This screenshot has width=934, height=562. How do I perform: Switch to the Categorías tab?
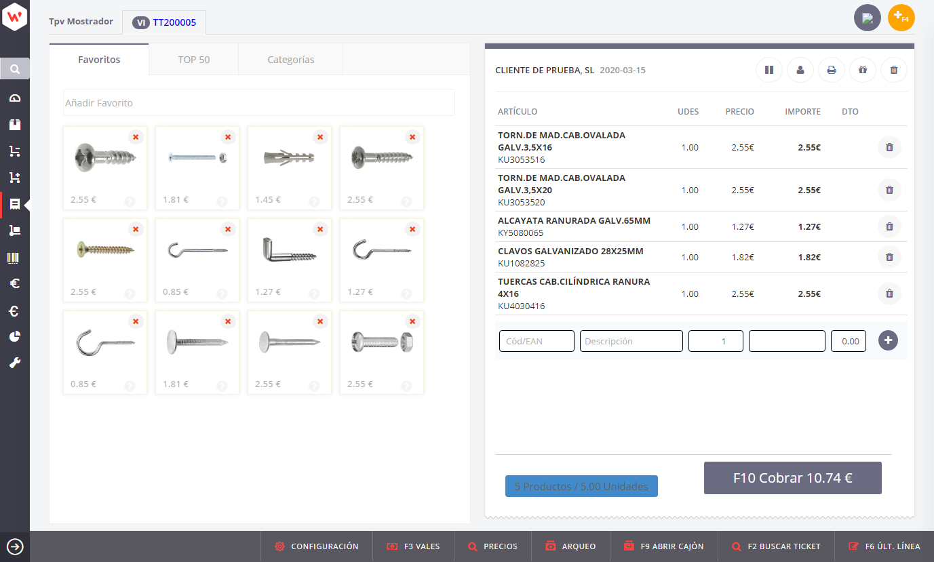(291, 60)
